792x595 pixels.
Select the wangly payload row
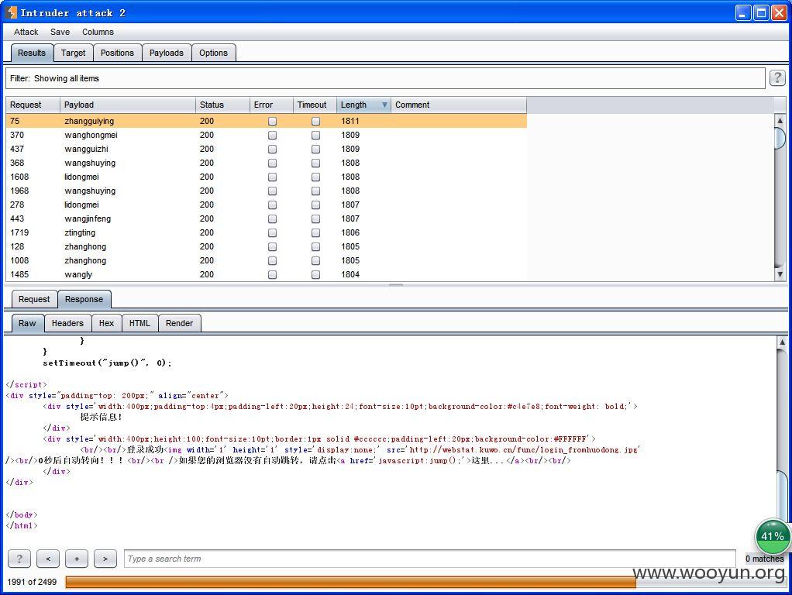266,274
